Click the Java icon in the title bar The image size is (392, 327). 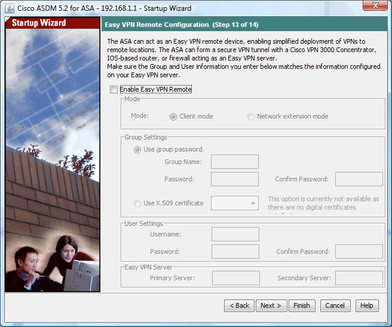[10, 8]
